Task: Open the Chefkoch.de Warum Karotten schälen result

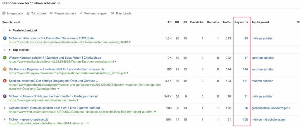Action: (x=55, y=58)
